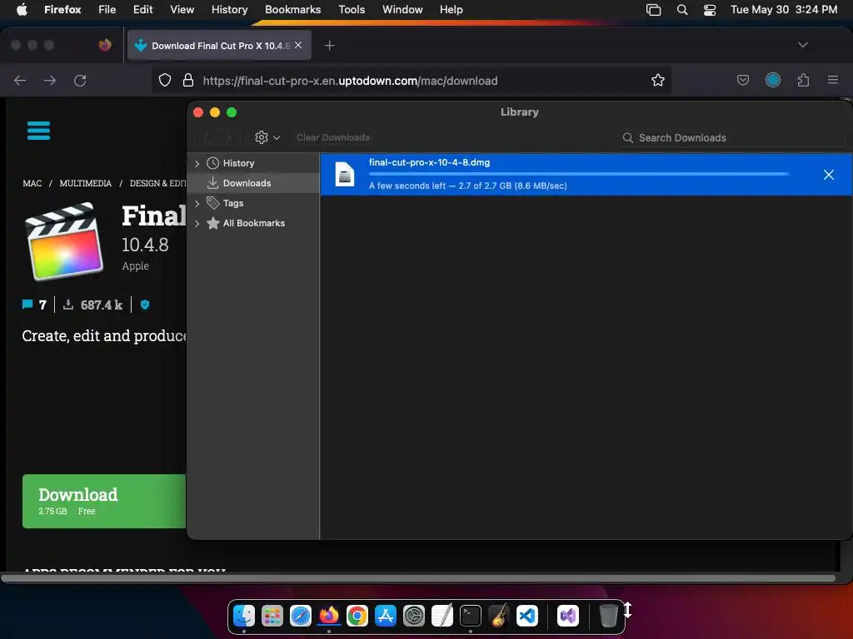Open the Extensions puzzle icon
This screenshot has height=639, width=853.
tap(803, 81)
